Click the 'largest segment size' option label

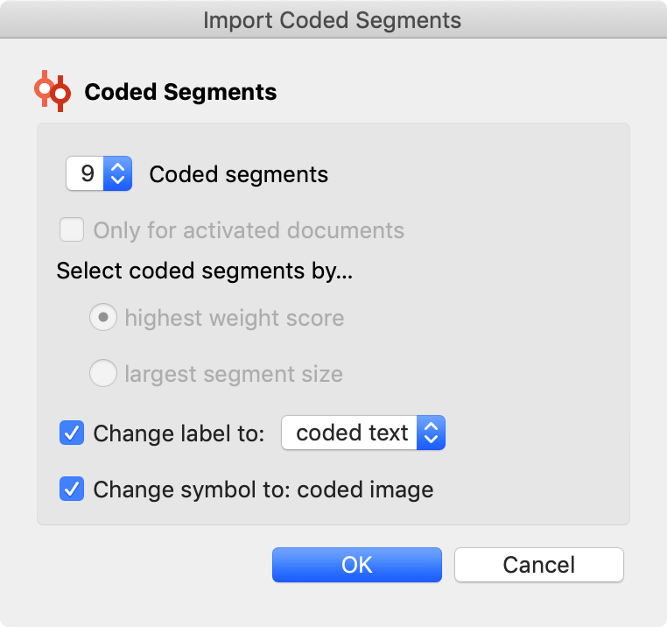point(233,375)
